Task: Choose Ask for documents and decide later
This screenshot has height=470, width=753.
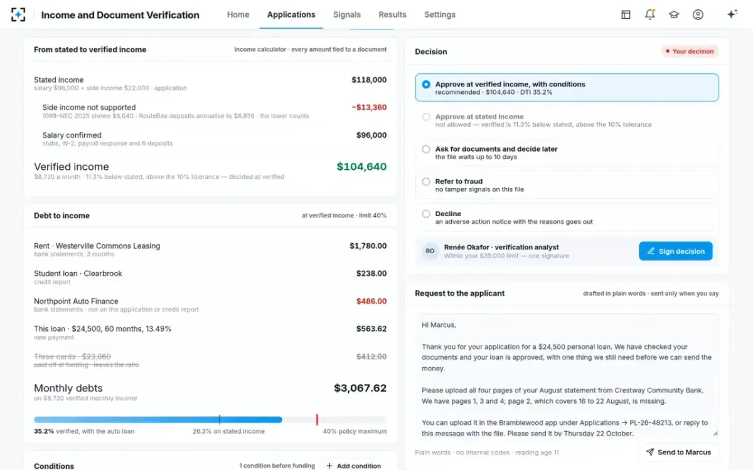Action: (x=567, y=153)
